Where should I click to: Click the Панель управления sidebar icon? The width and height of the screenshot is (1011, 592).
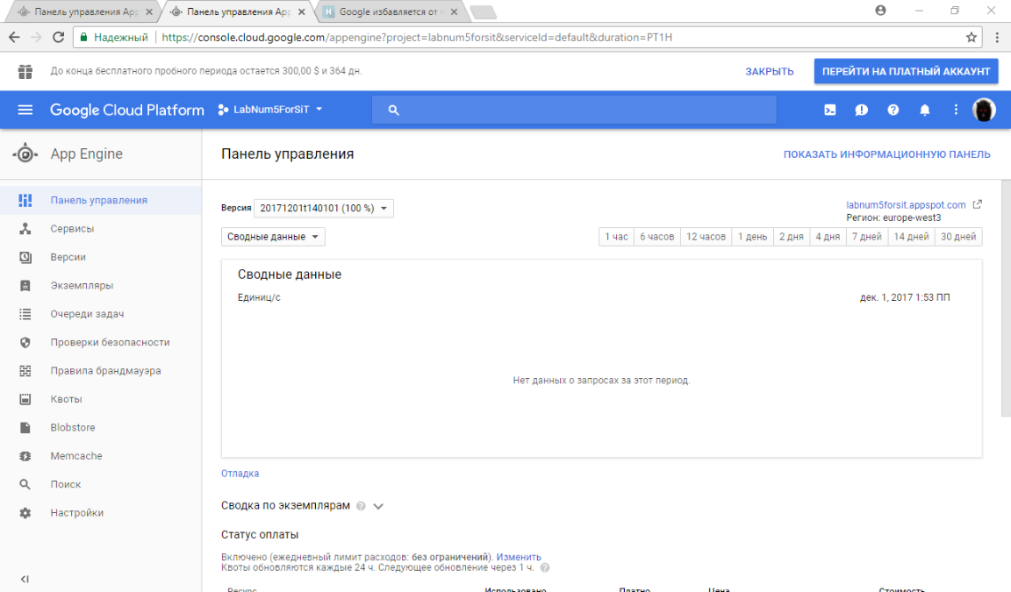click(x=25, y=200)
